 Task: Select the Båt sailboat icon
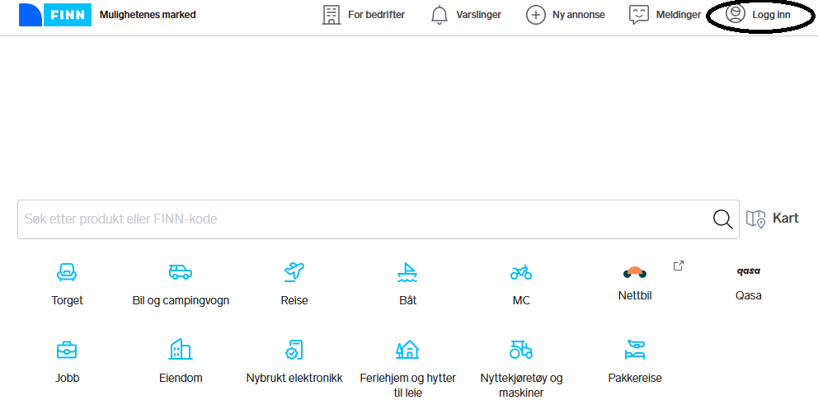(407, 271)
